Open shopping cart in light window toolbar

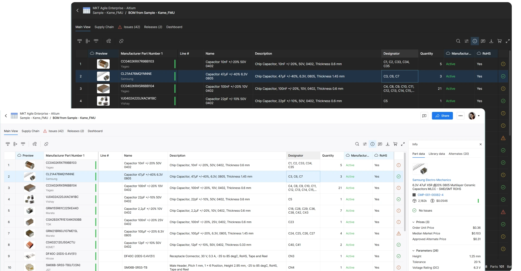tap(395, 144)
